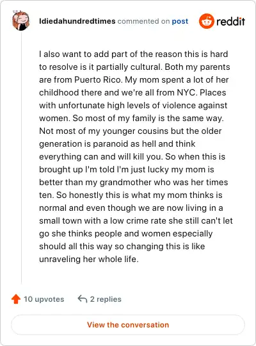
Task: Follow the blue "post" hyperlink
Action: [180, 21]
